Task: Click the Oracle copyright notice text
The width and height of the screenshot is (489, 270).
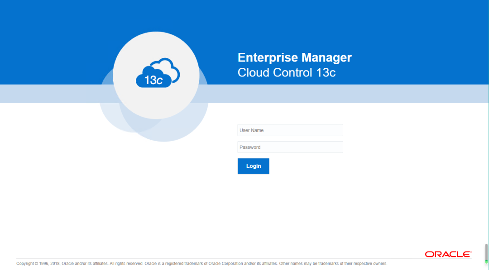Action: point(202,264)
